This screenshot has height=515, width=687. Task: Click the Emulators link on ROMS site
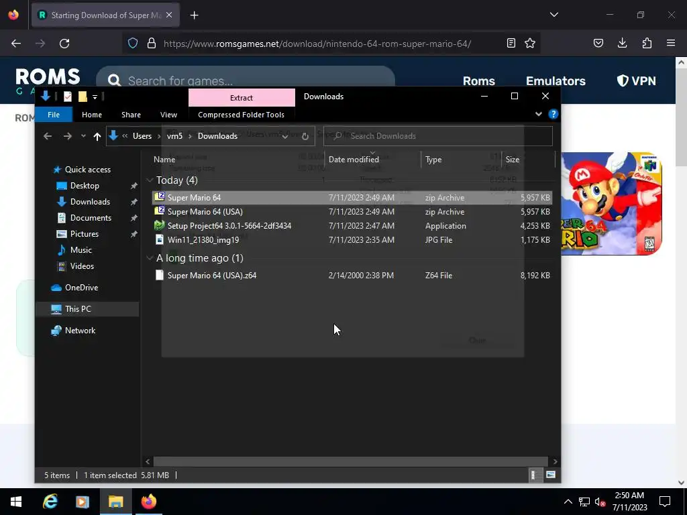coord(556,81)
